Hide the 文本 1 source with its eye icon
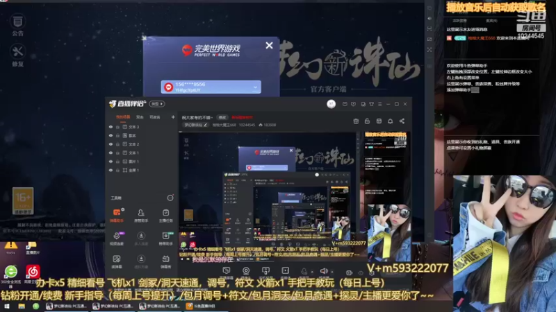556x312 pixels. 111,153
